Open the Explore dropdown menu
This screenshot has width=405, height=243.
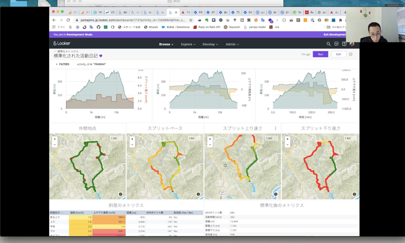[188, 44]
